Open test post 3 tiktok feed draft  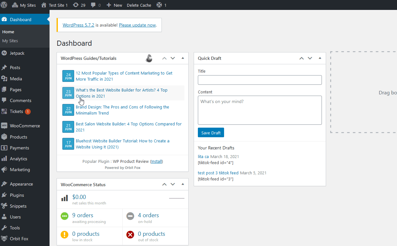click(x=218, y=173)
